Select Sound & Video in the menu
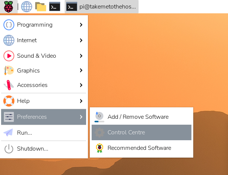 point(44,56)
